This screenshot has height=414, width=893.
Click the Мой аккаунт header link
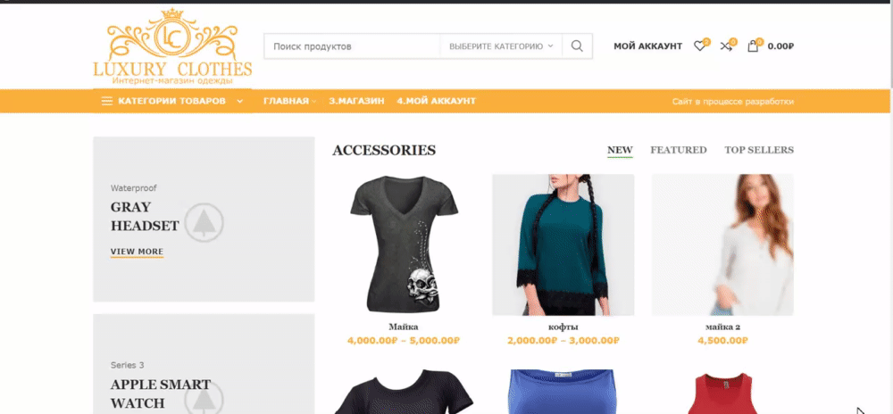[647, 46]
